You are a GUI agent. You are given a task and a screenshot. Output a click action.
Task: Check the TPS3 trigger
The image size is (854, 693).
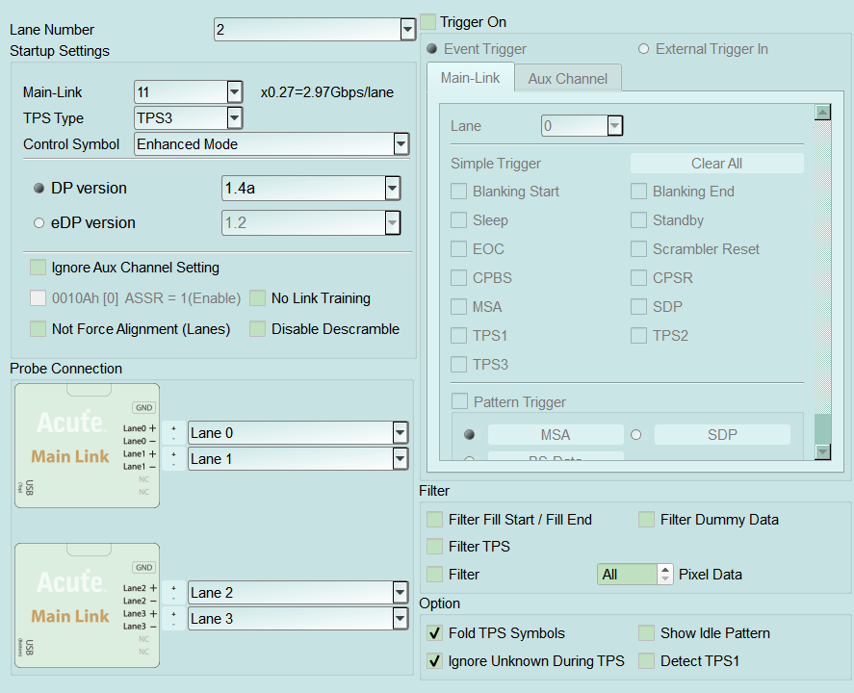tap(459, 364)
